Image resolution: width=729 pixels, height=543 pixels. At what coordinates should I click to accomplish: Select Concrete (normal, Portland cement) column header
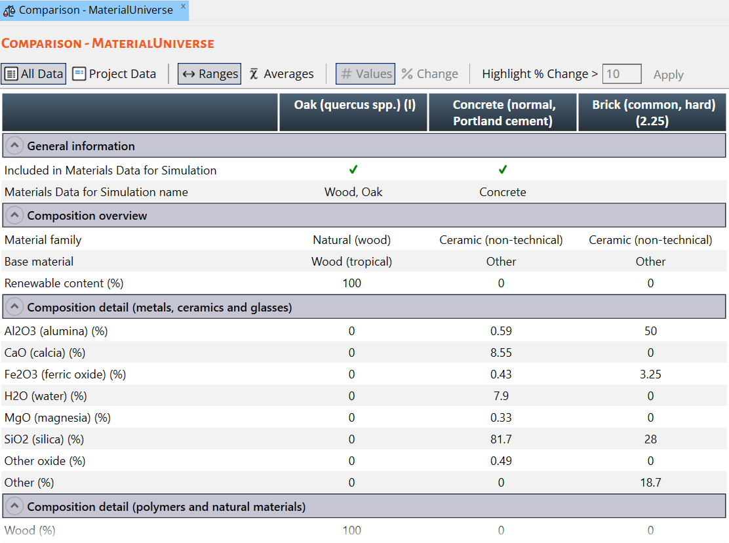[x=502, y=113]
